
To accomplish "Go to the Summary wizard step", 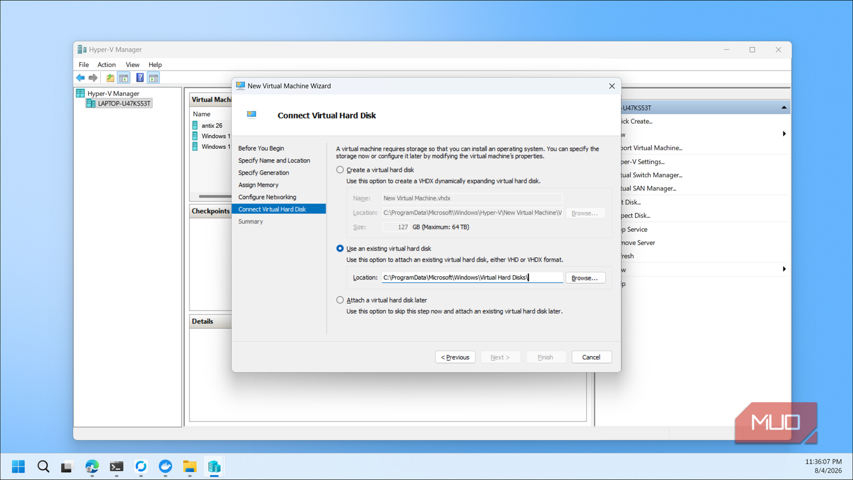I will pos(250,222).
